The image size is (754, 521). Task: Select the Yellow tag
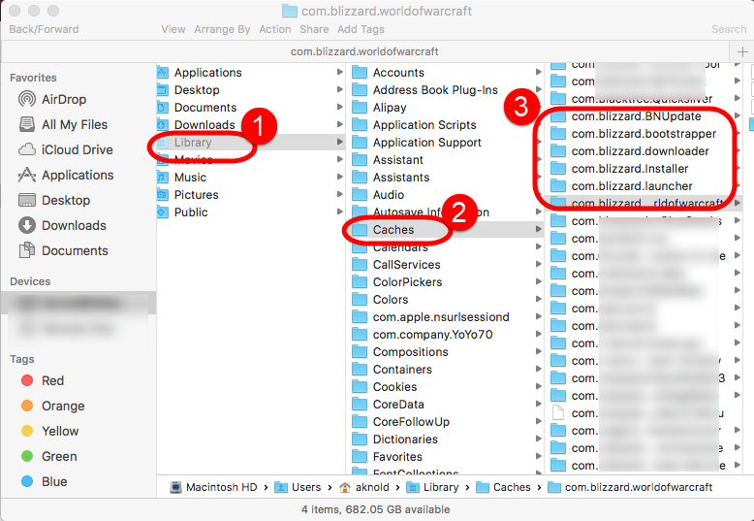(x=50, y=431)
